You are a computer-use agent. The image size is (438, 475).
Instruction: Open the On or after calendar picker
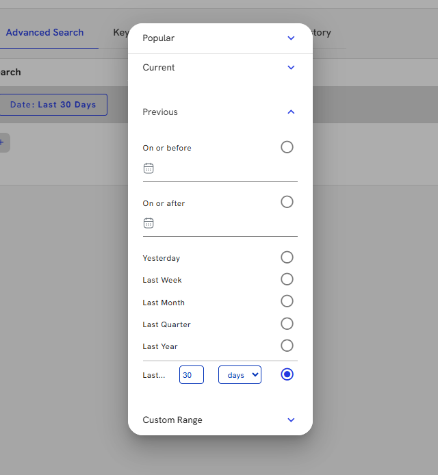click(x=149, y=223)
